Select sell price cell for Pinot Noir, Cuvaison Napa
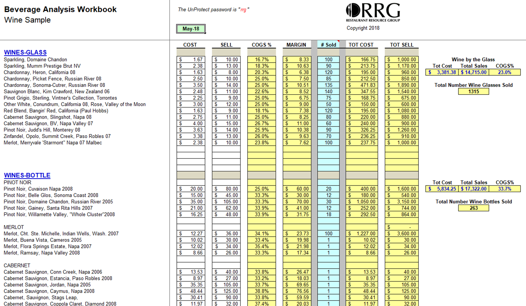Screen dimensions: 526x306 pyautogui.click(x=226, y=189)
